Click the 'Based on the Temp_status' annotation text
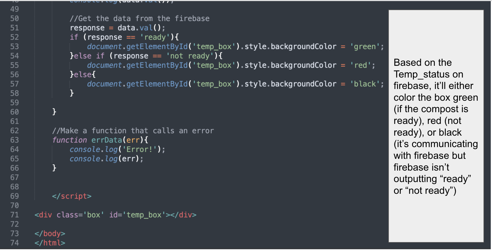Image resolution: width=492 pixels, height=250 pixels. [x=436, y=126]
